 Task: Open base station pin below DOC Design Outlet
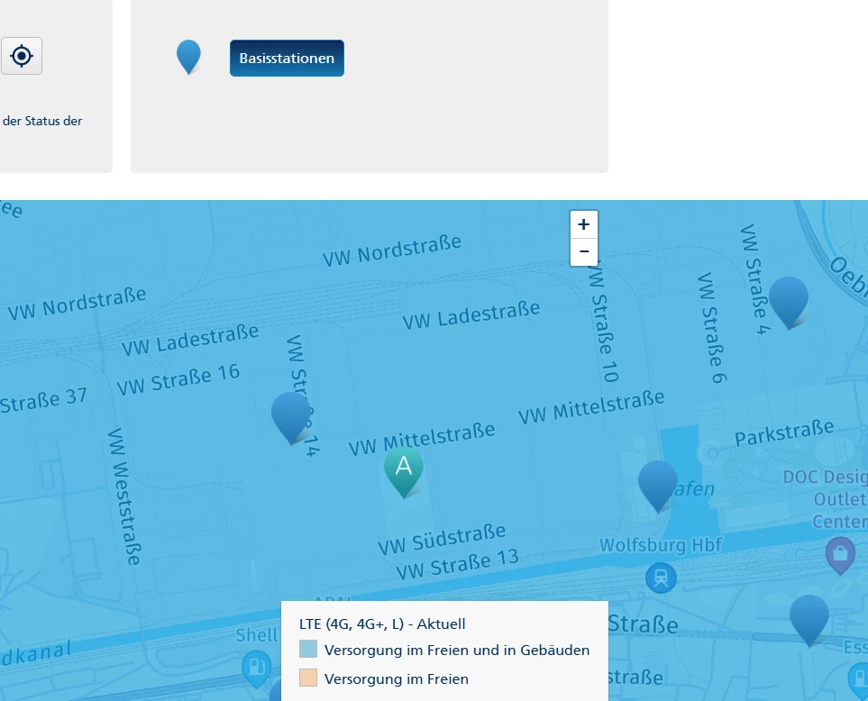(809, 621)
